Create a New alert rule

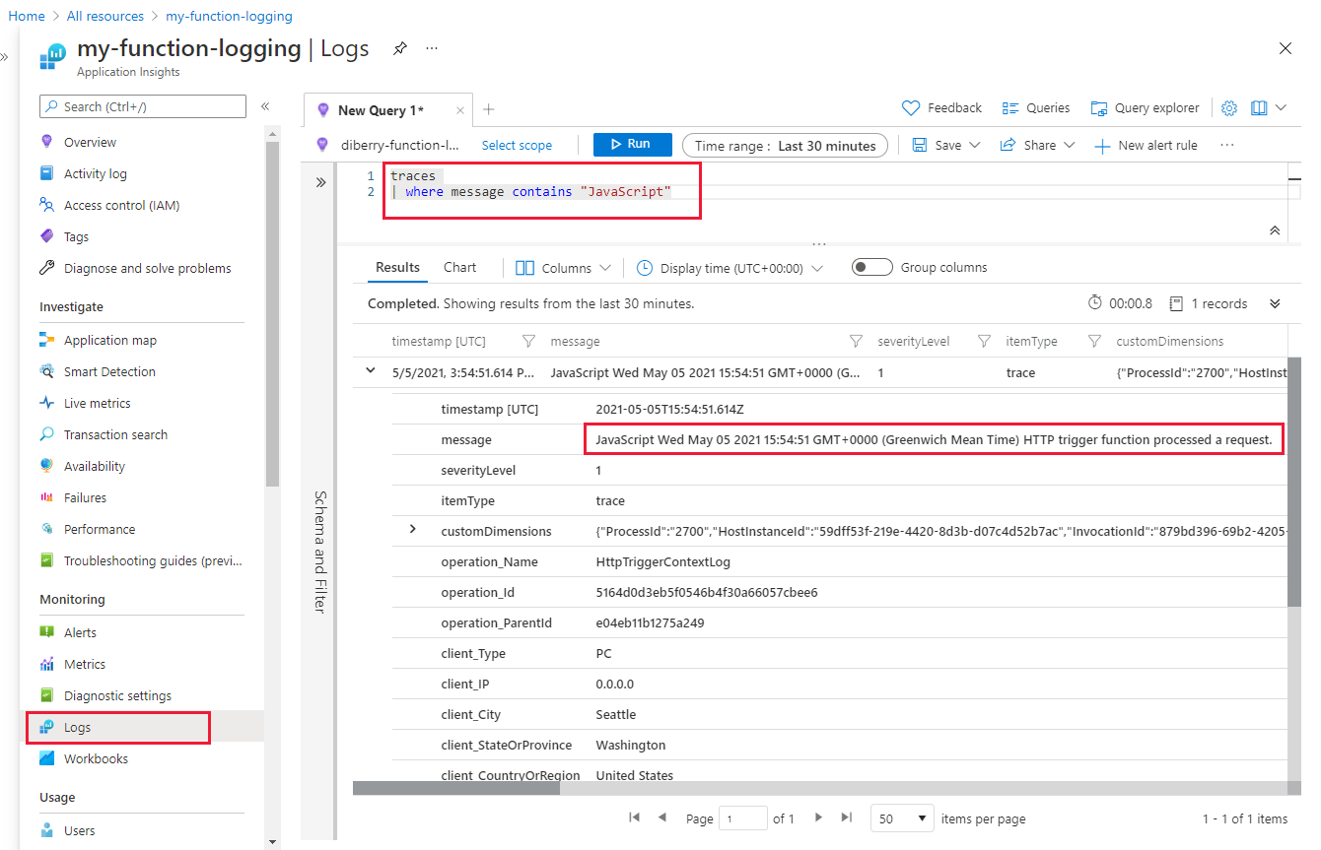(x=1146, y=145)
